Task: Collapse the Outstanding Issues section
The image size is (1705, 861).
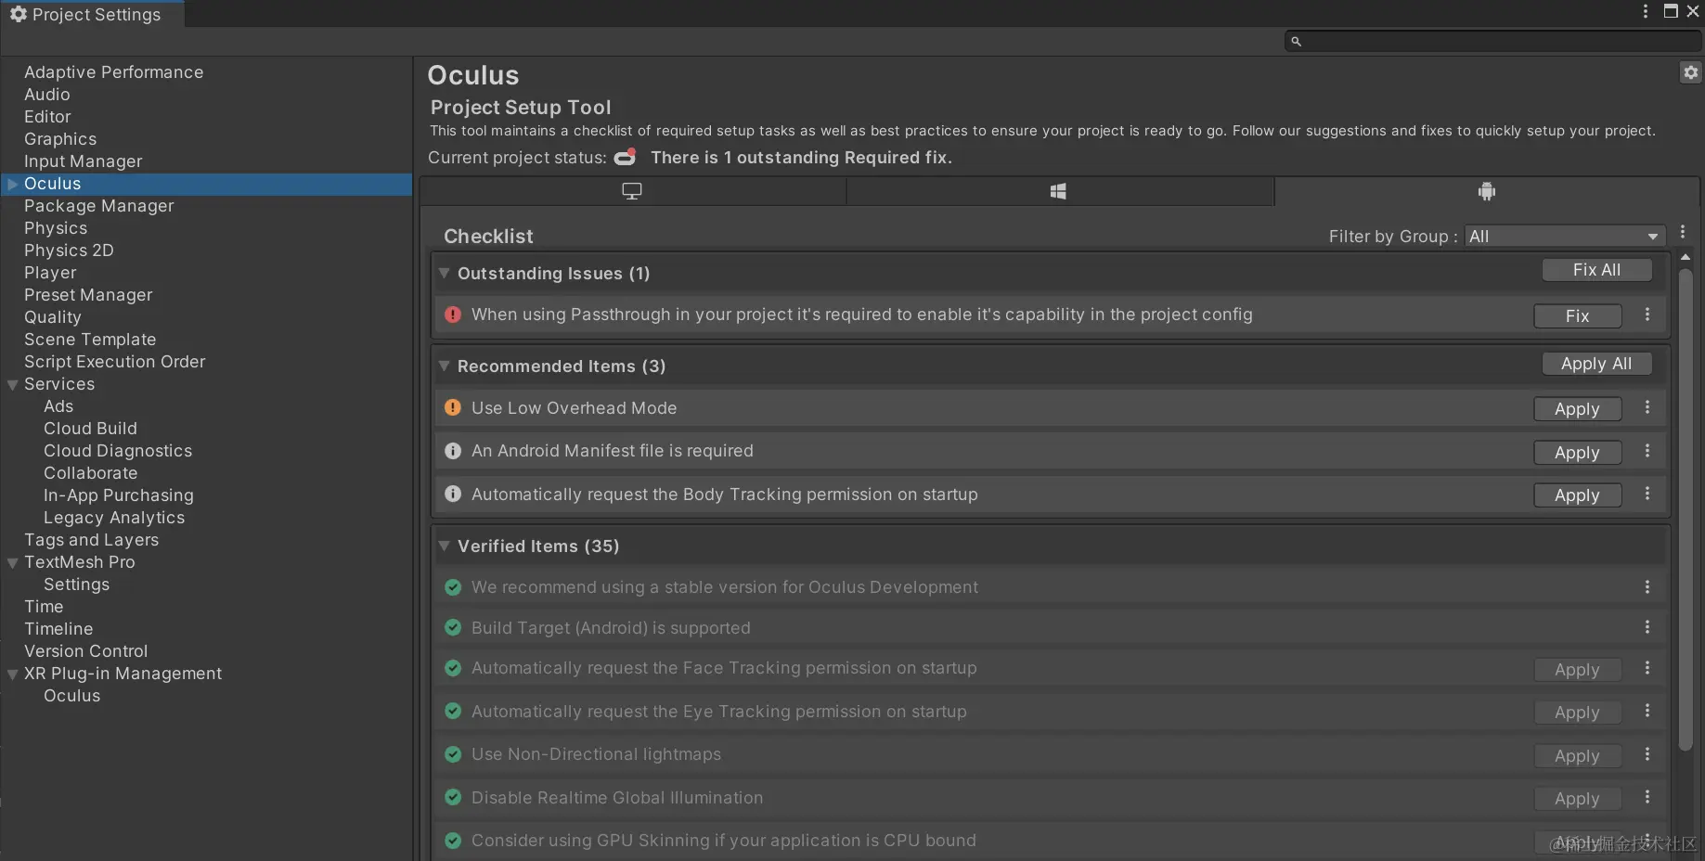Action: [x=445, y=274]
